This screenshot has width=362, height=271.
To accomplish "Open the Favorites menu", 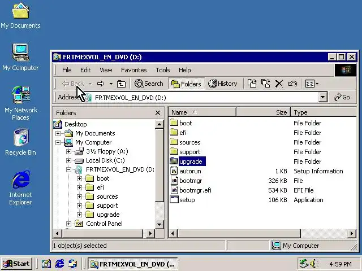I will [x=134, y=70].
